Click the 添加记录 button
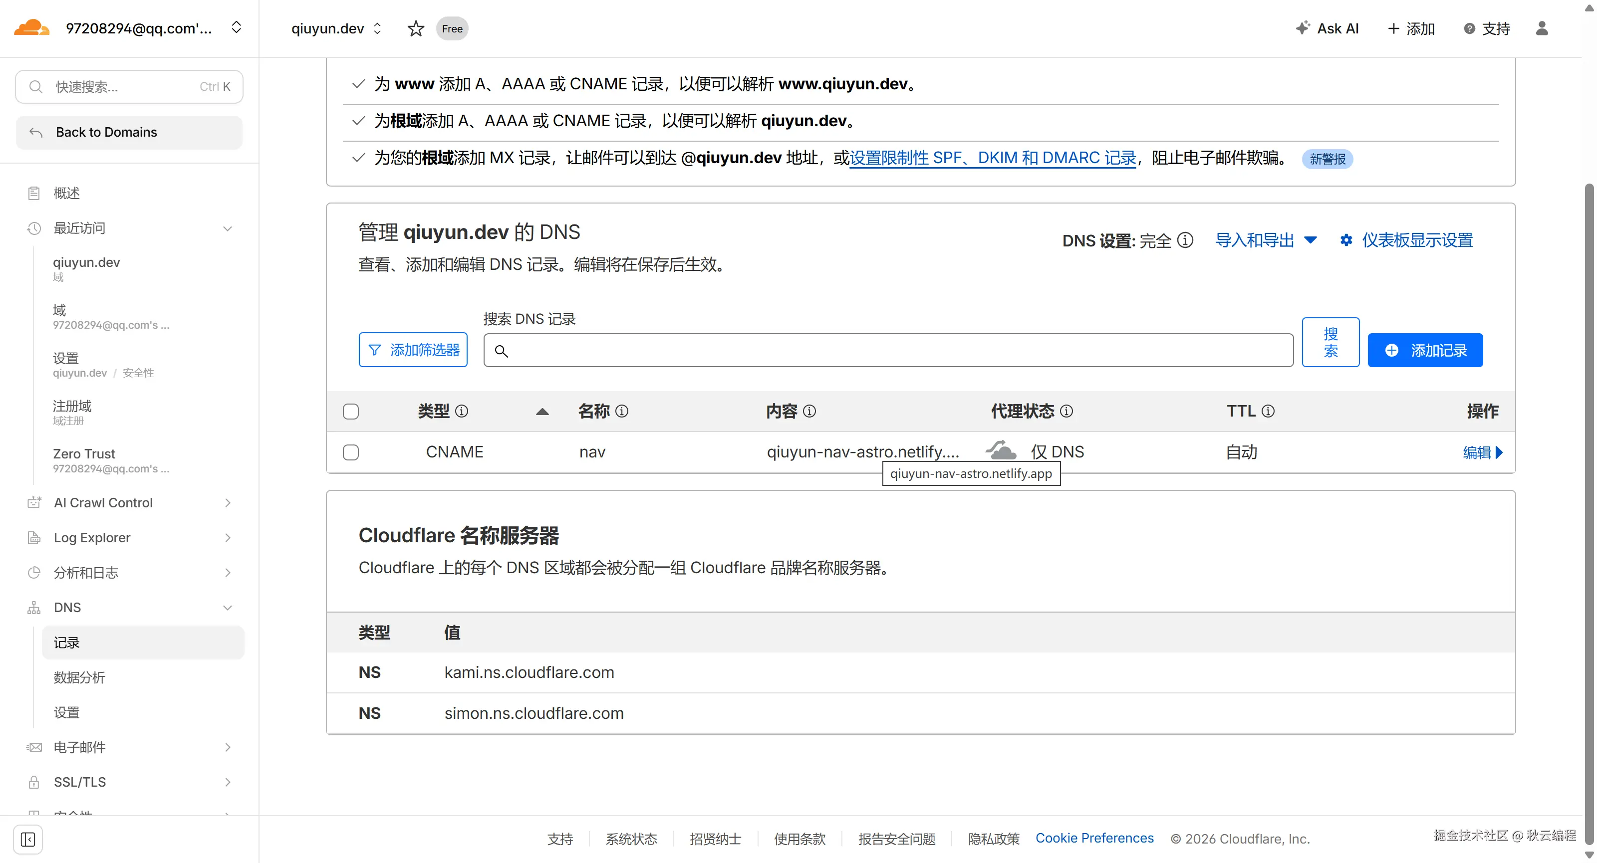This screenshot has height=863, width=1597. pos(1425,350)
